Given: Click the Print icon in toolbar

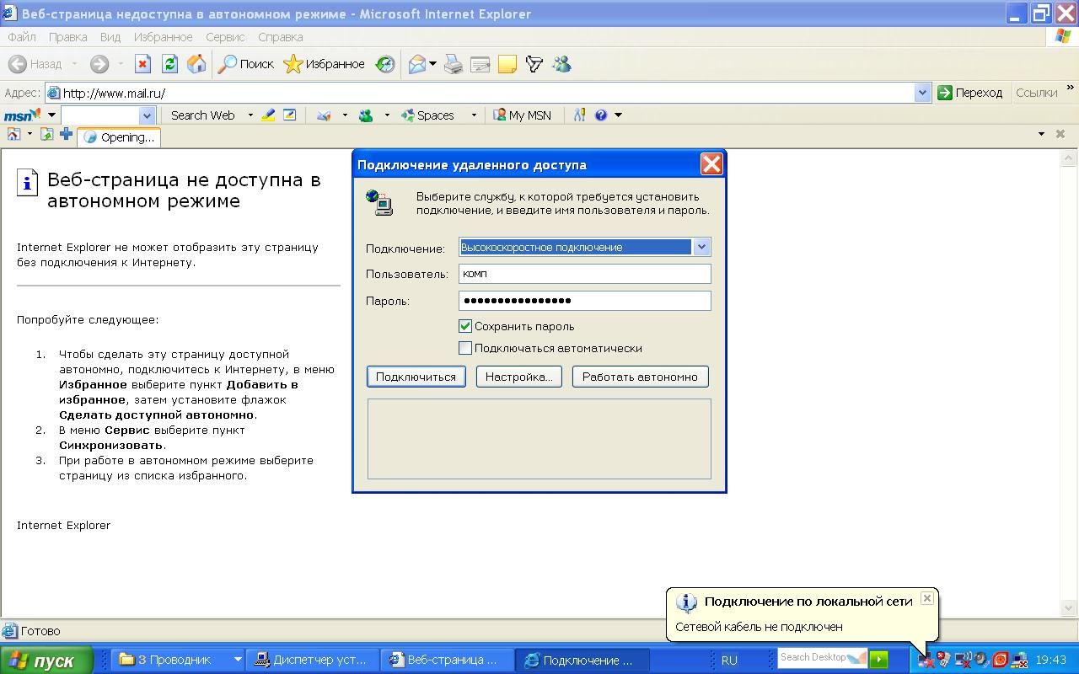Looking at the screenshot, I should 454,64.
